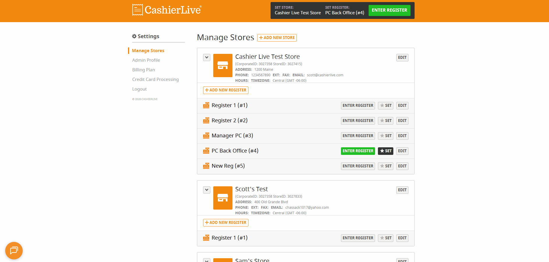Click the register icon beside Manager PC (#3)
Image resolution: width=549 pixels, height=262 pixels.
[206, 136]
